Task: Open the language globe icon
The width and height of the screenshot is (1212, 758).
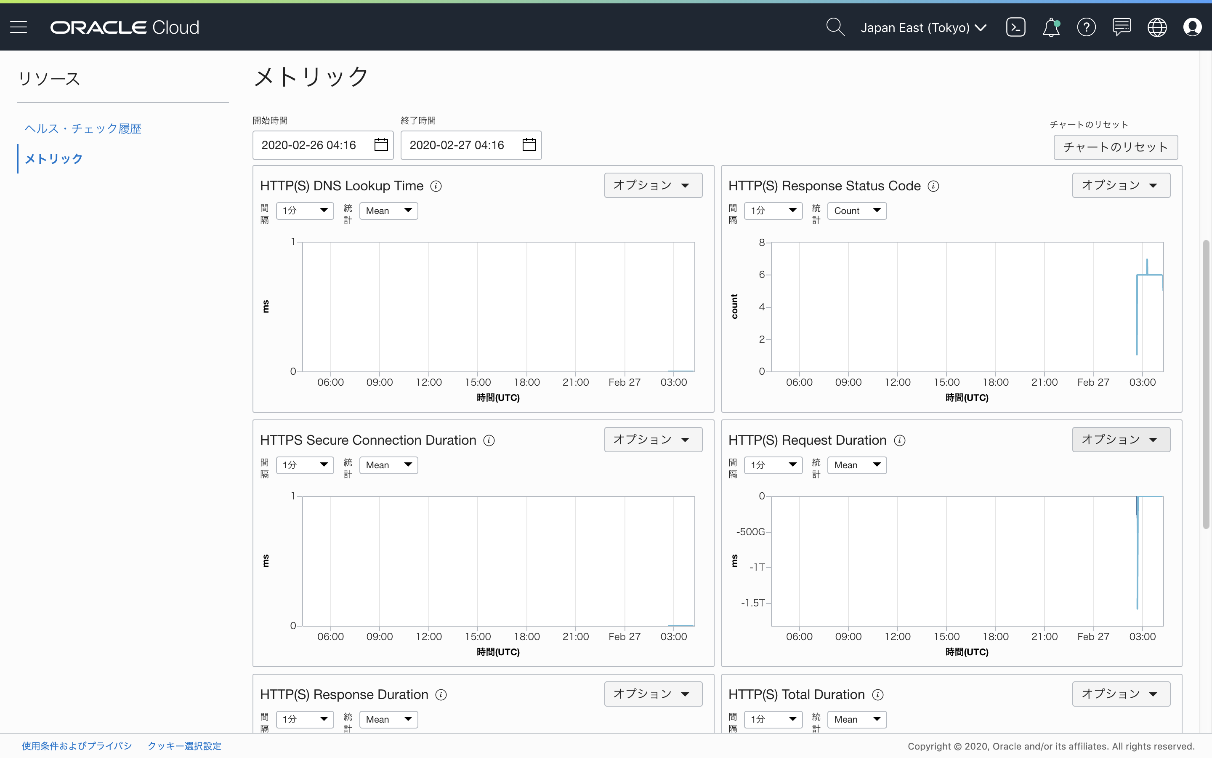Action: point(1157,27)
